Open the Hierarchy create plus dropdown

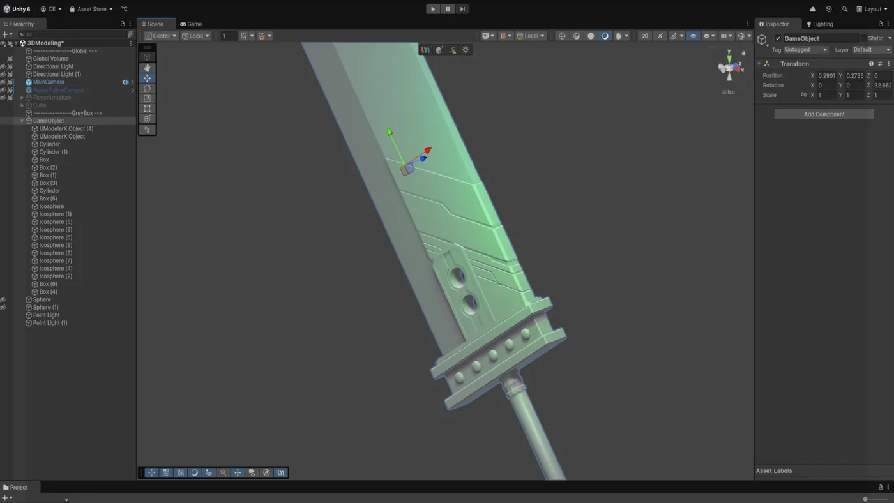point(6,34)
